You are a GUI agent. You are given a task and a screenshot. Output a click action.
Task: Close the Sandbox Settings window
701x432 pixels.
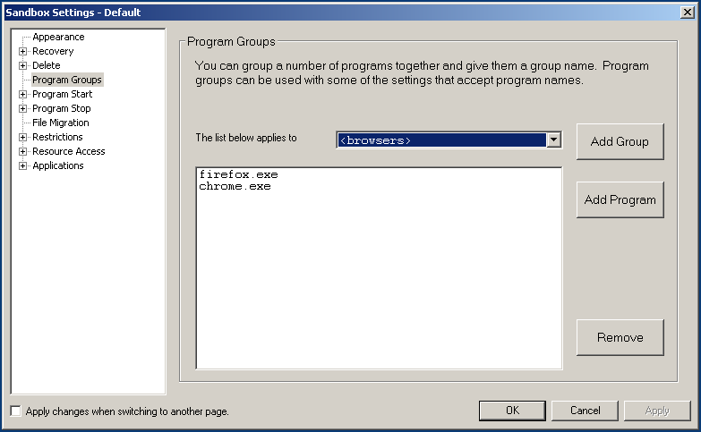point(688,12)
